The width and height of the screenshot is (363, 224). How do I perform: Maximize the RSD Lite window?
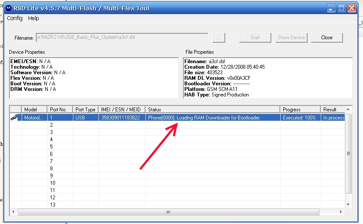point(342,9)
